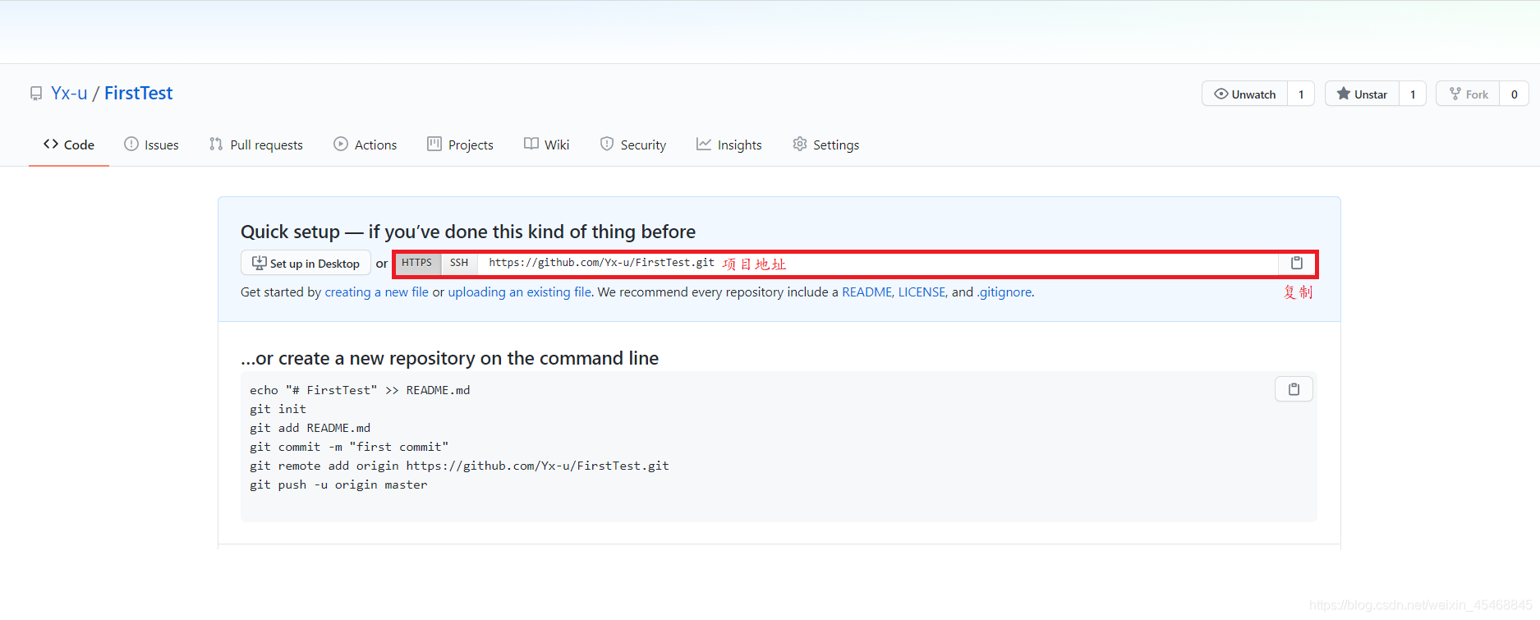Screen dimensions: 1540x620
Task: Click the repository book icon beside Yx-u
Action: tap(36, 94)
